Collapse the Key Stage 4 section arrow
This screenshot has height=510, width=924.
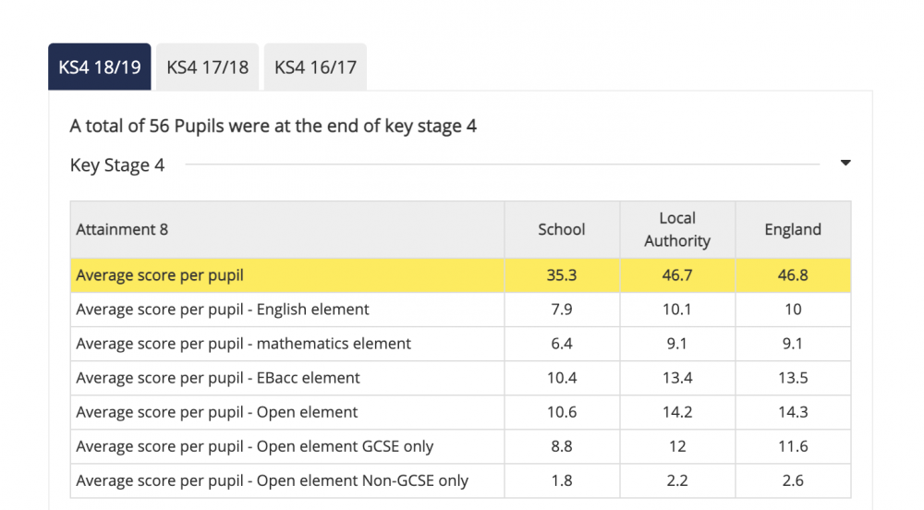845,164
